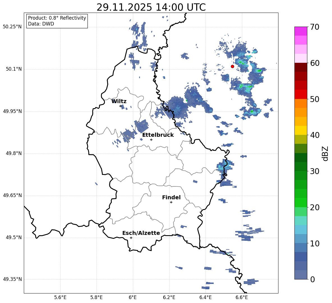Click the 5.8°E longitude label

[96, 297]
